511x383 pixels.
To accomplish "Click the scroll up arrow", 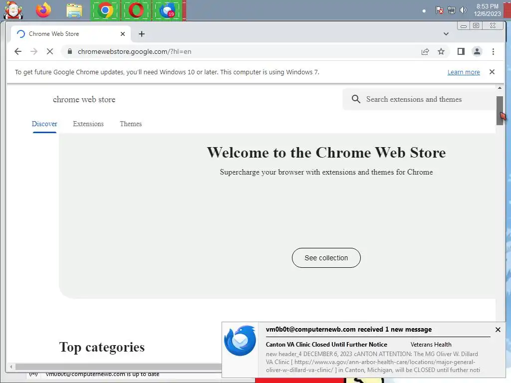I will (500, 88).
